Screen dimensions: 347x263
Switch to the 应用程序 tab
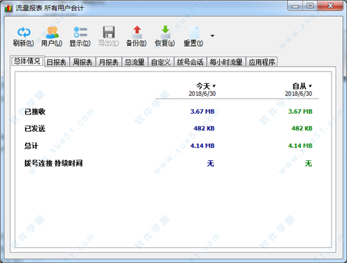262,62
